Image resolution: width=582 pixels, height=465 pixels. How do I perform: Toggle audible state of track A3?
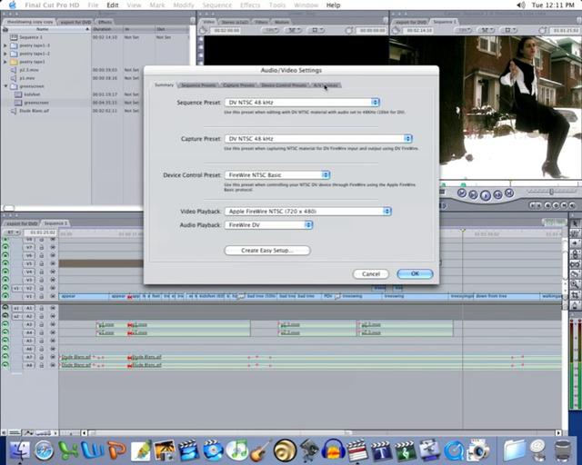[x=5, y=324]
